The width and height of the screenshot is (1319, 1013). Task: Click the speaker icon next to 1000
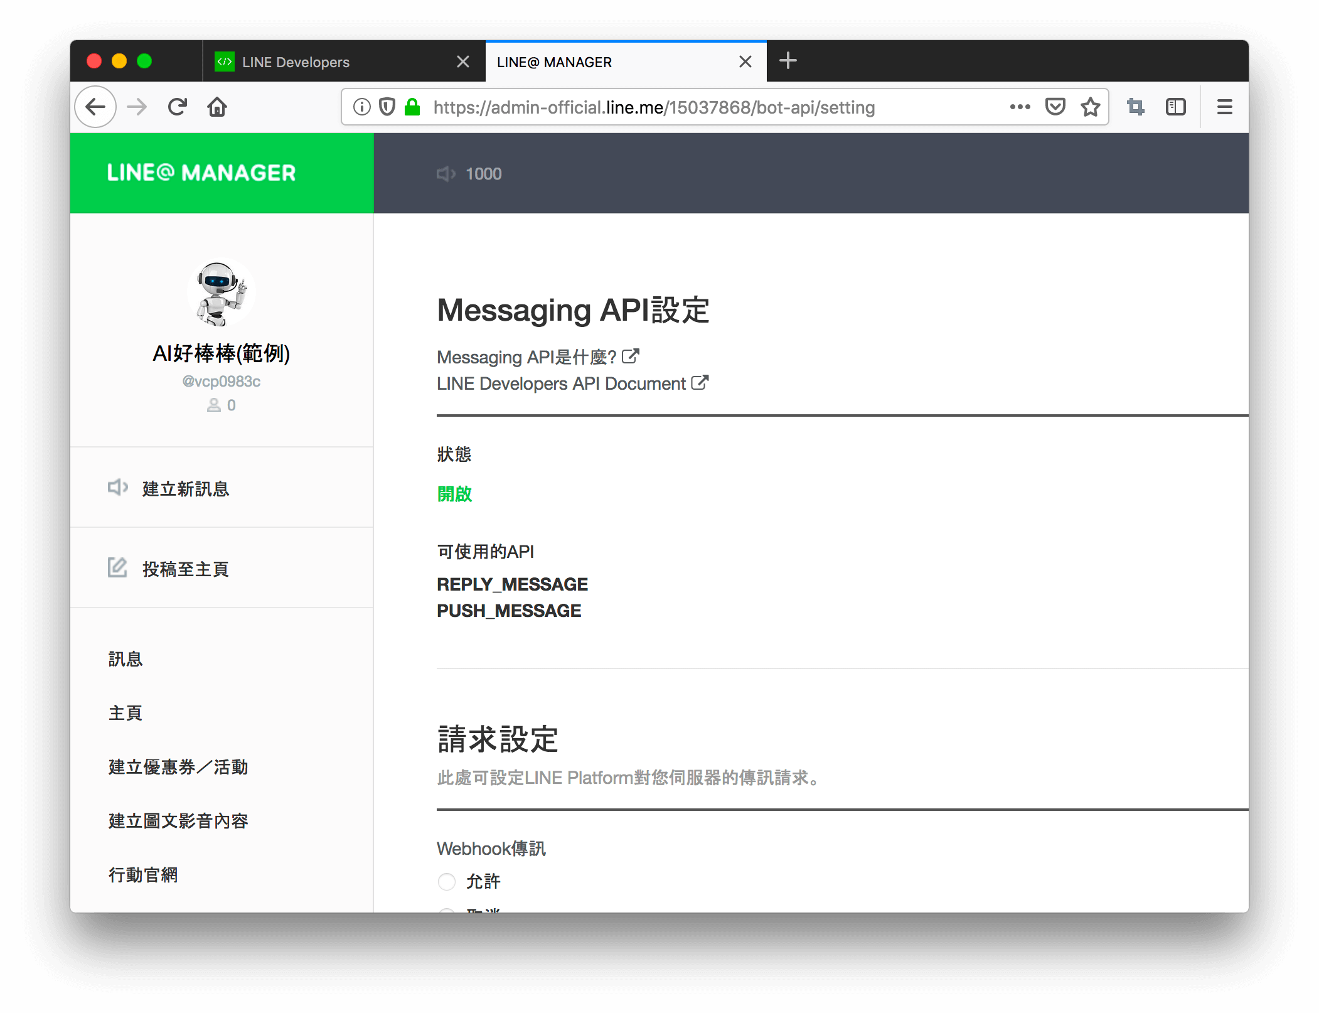click(446, 174)
